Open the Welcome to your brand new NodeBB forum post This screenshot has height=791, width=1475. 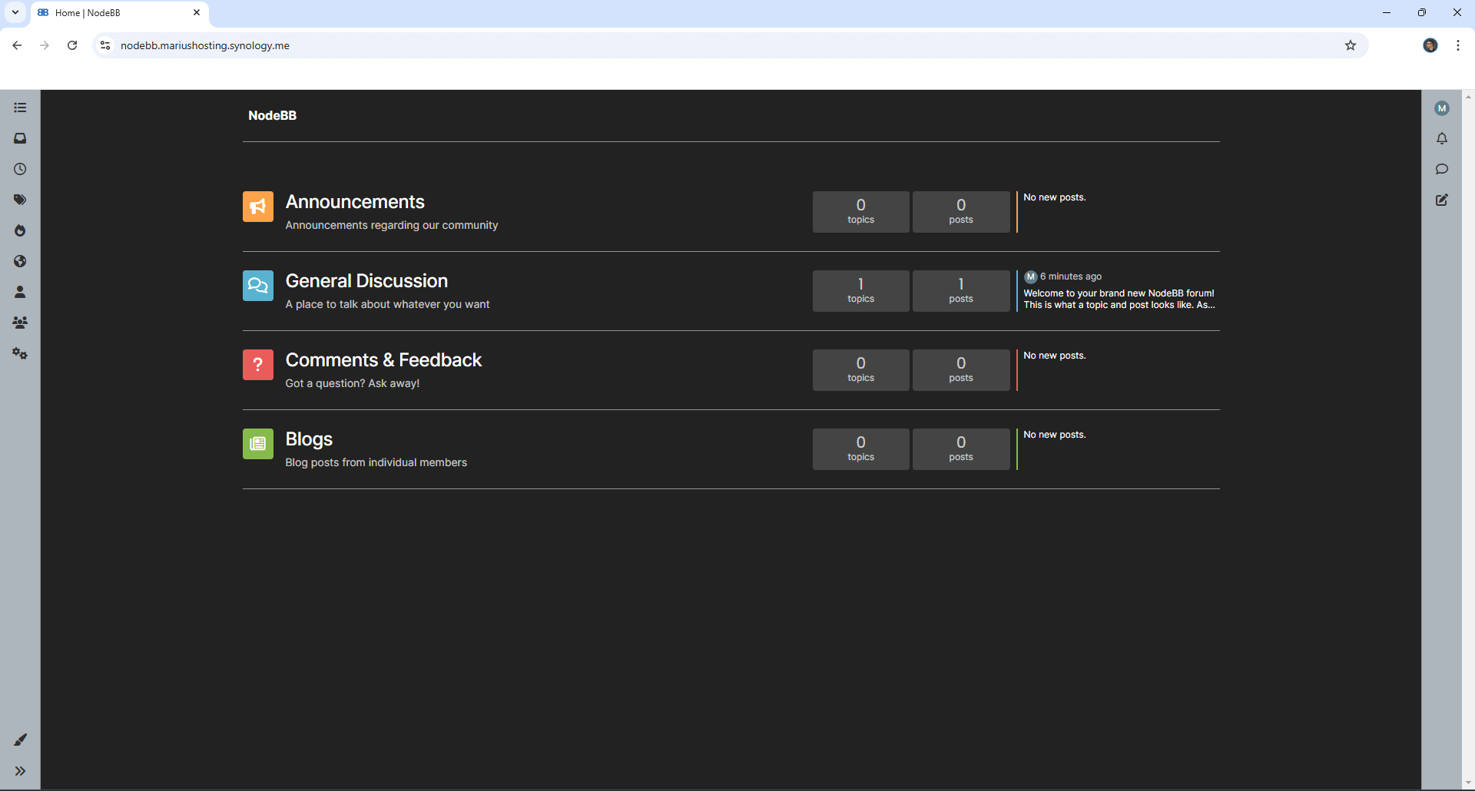click(1119, 299)
